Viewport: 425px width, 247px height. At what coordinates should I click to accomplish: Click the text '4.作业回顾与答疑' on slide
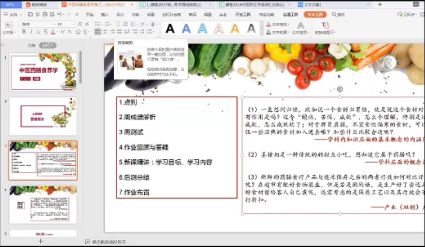pos(144,147)
